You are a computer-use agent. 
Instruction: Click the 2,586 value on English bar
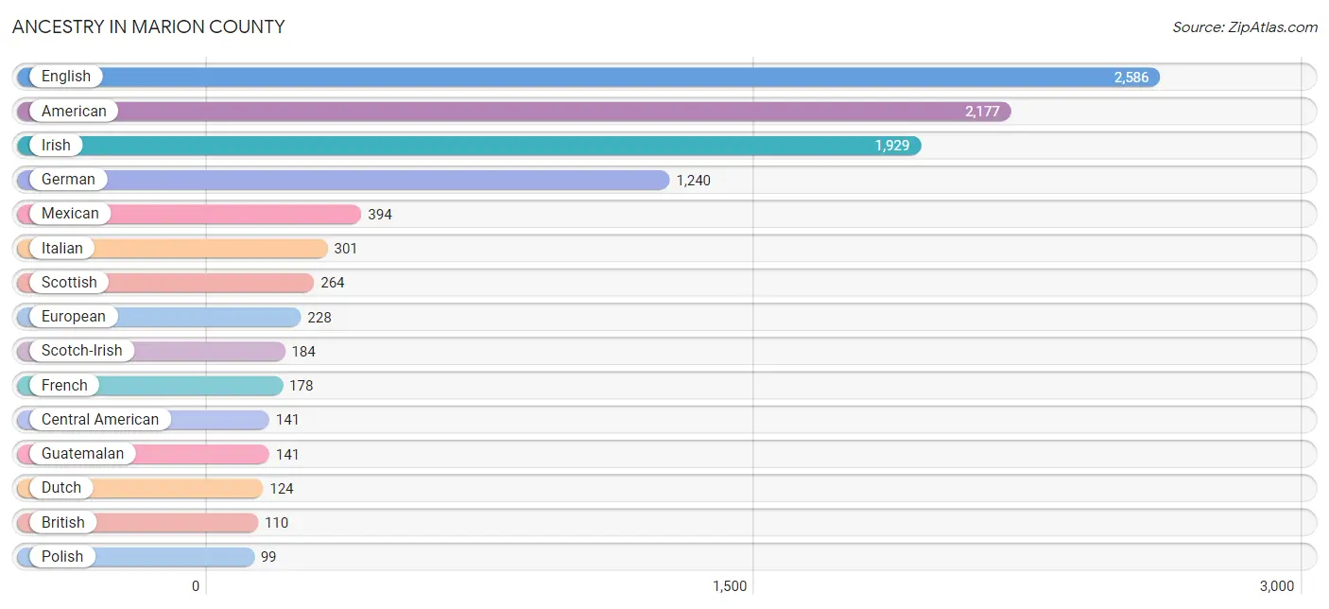click(x=1131, y=78)
